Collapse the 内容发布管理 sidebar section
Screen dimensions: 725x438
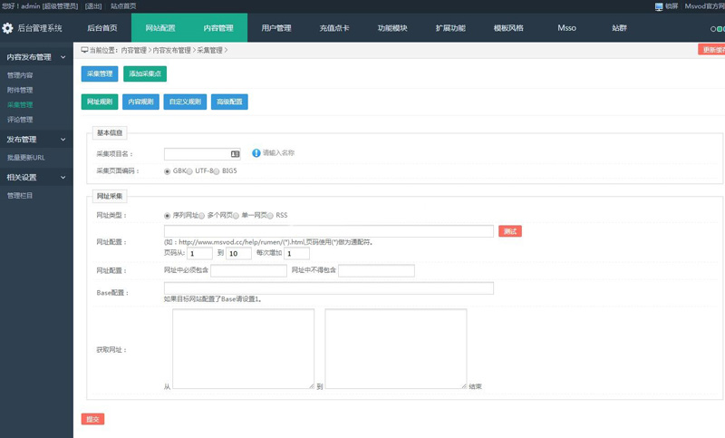63,58
